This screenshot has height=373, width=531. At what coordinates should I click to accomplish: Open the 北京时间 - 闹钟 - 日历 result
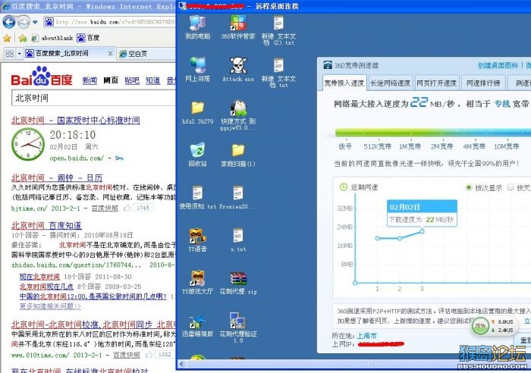pos(57,177)
